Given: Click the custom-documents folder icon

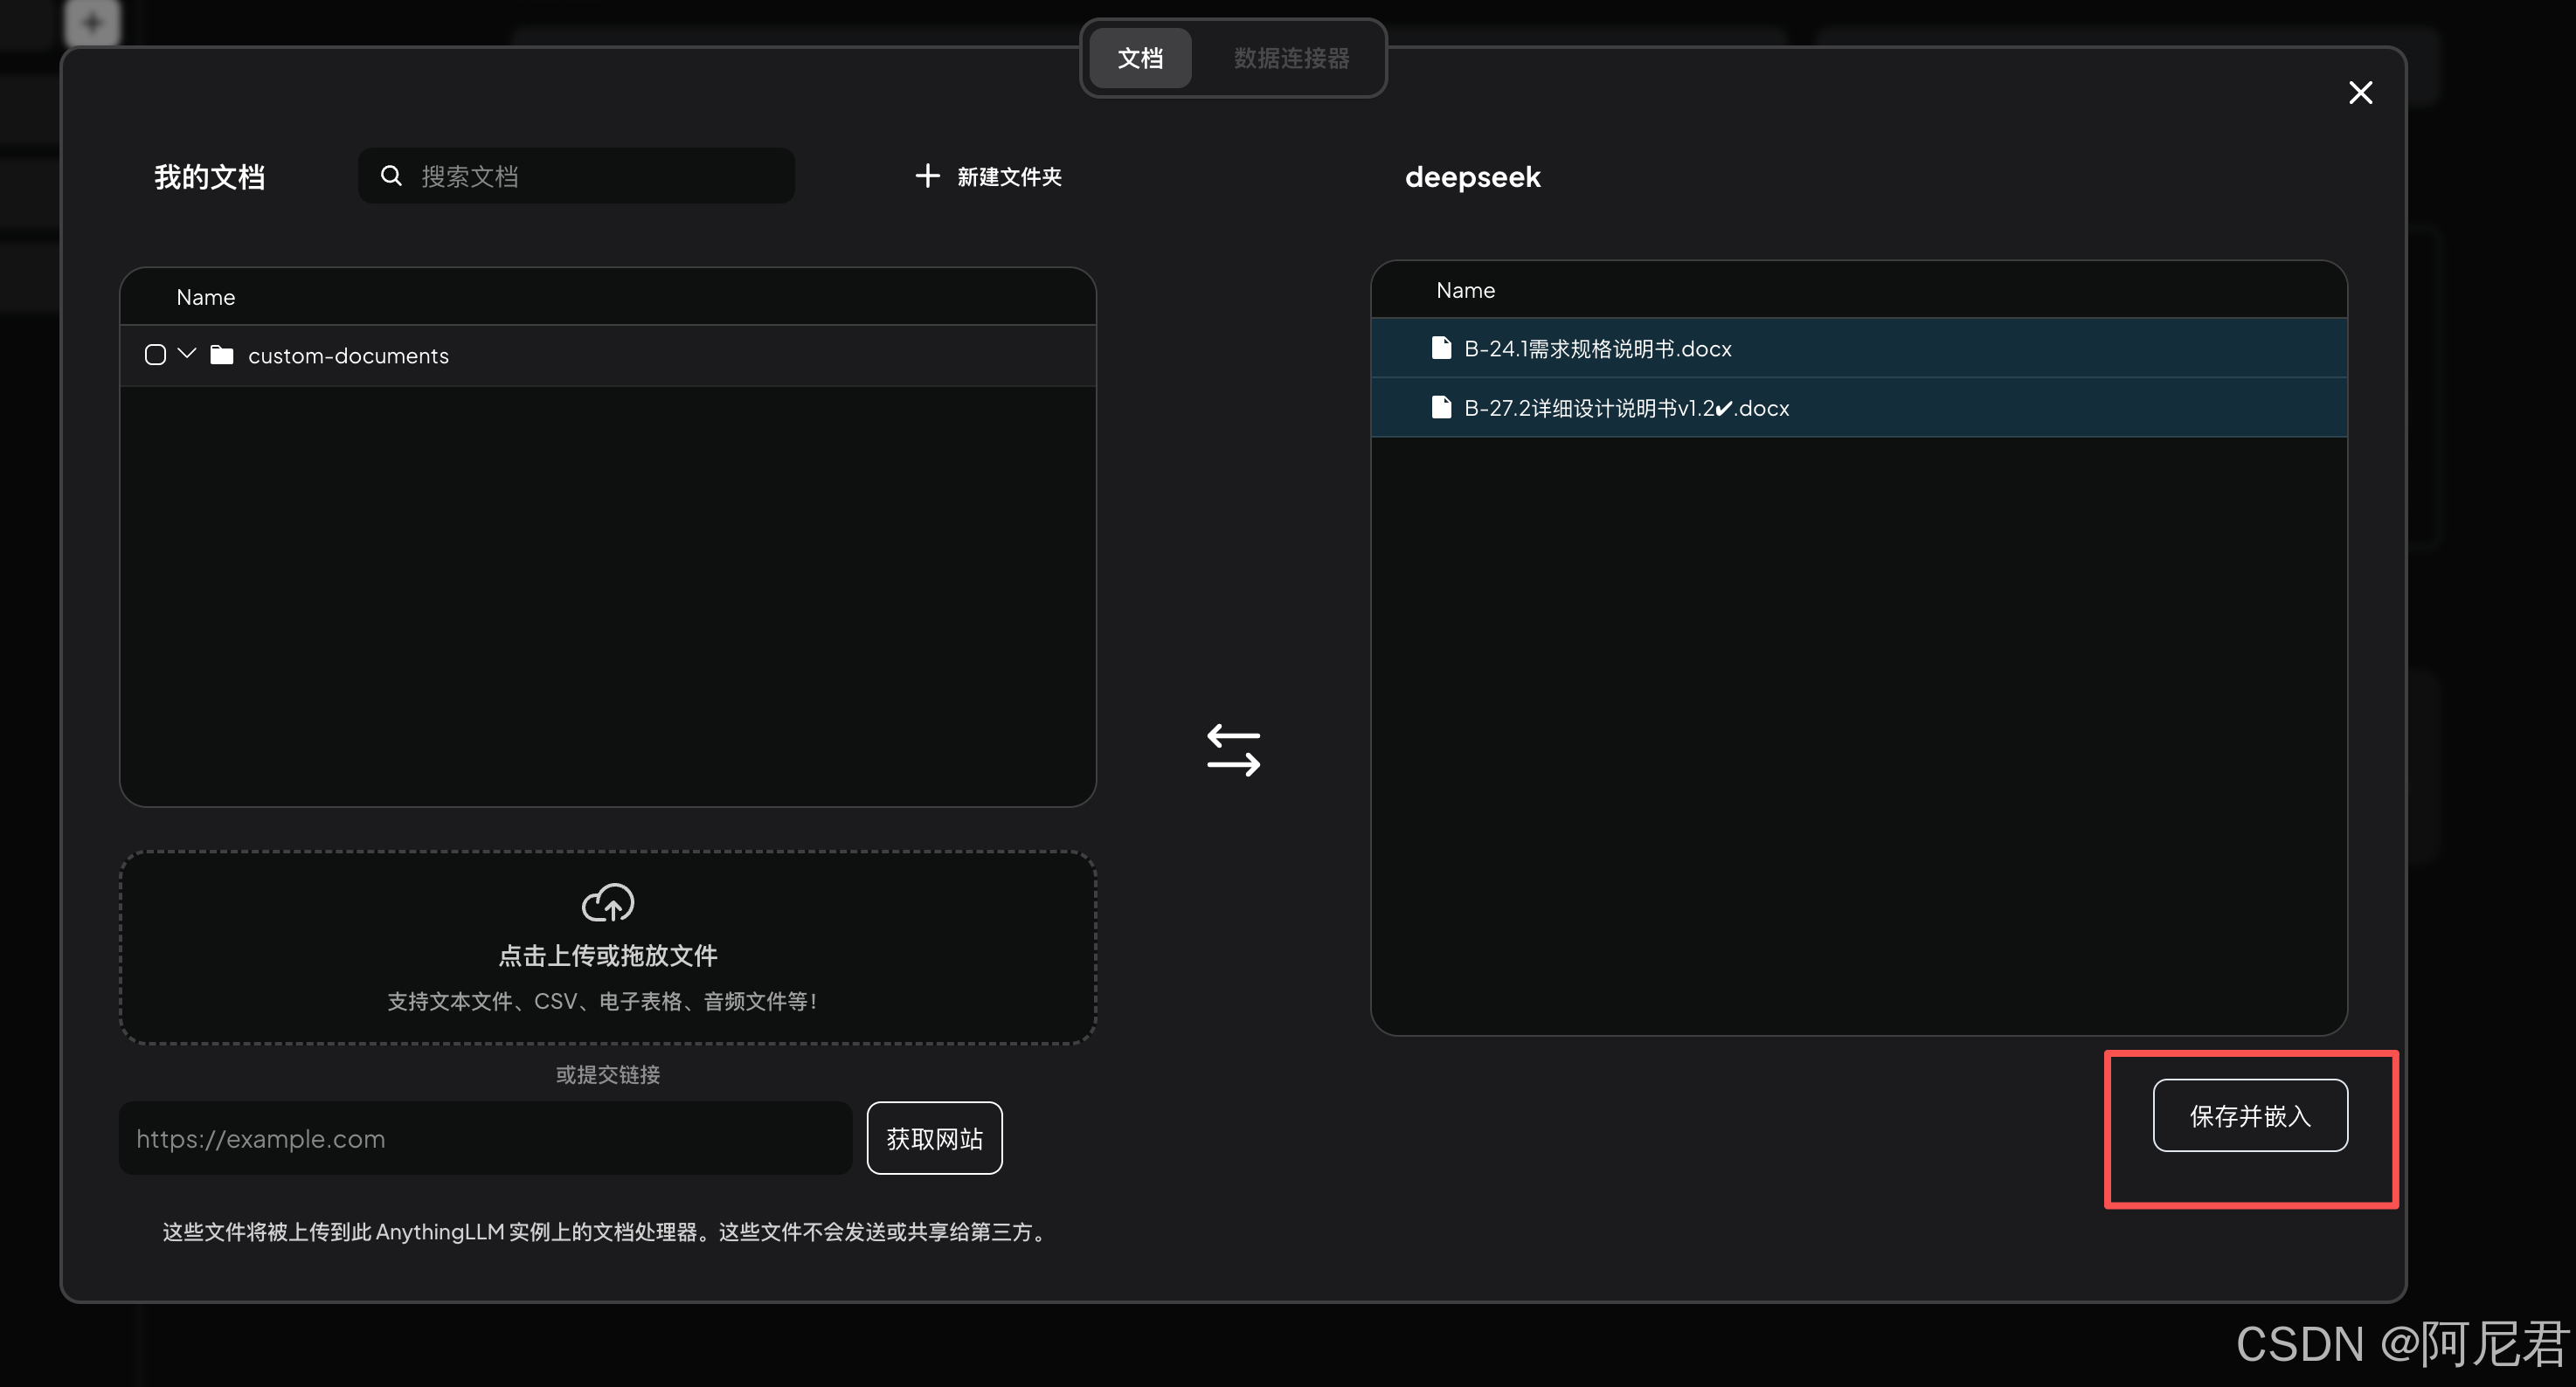Looking at the screenshot, I should click(x=222, y=355).
